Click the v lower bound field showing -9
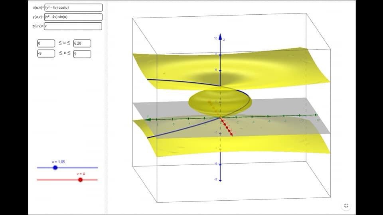The image size is (383, 215). [46, 54]
